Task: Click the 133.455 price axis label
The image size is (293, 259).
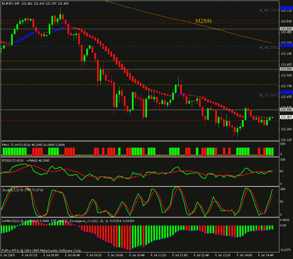Action: [286, 32]
